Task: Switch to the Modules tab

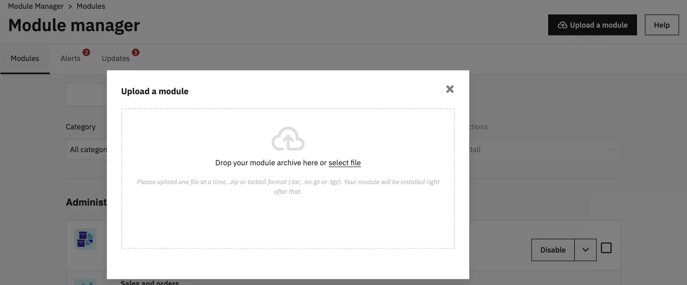Action: (x=25, y=58)
